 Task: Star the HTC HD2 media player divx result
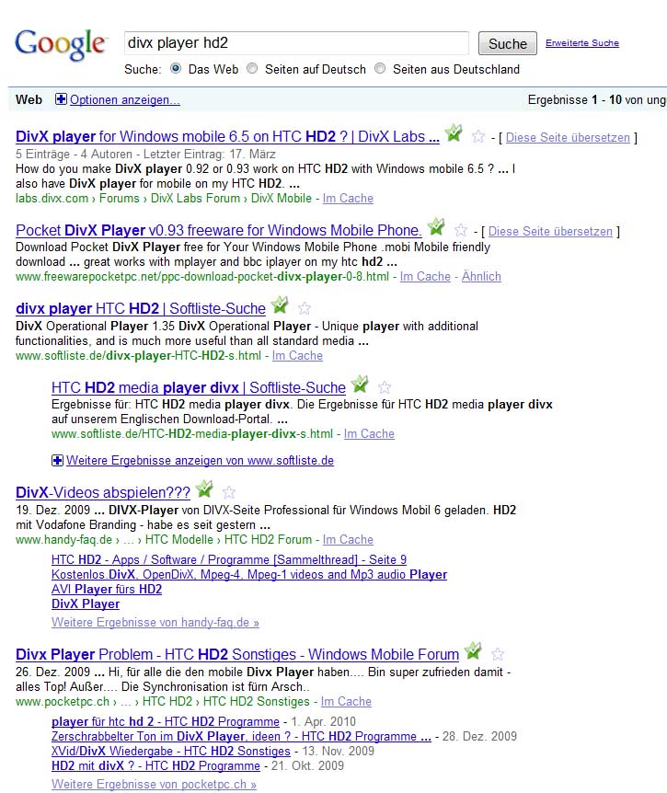384,388
